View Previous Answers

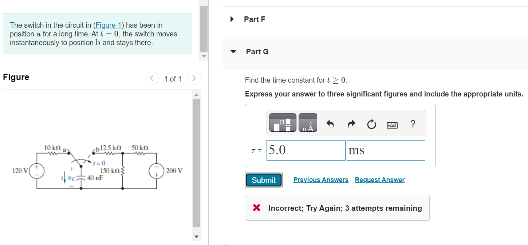[x=320, y=179]
